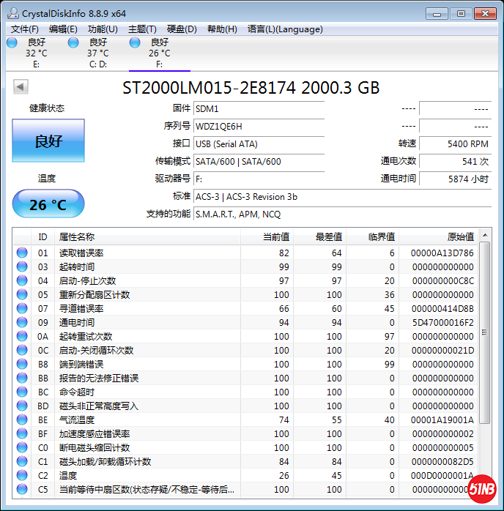Screen dimensions: 504x511
Task: Open the 主题(T) menu
Action: pyautogui.click(x=142, y=29)
